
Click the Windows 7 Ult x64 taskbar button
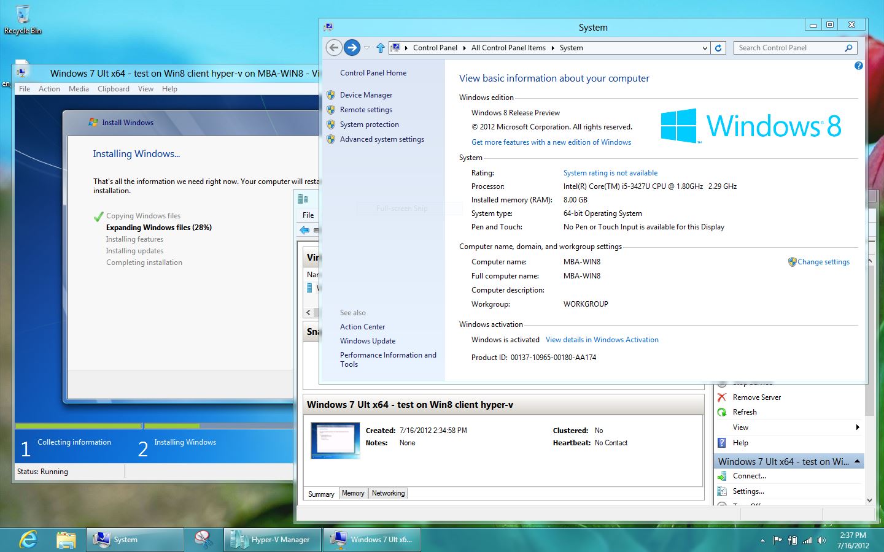[x=372, y=540]
